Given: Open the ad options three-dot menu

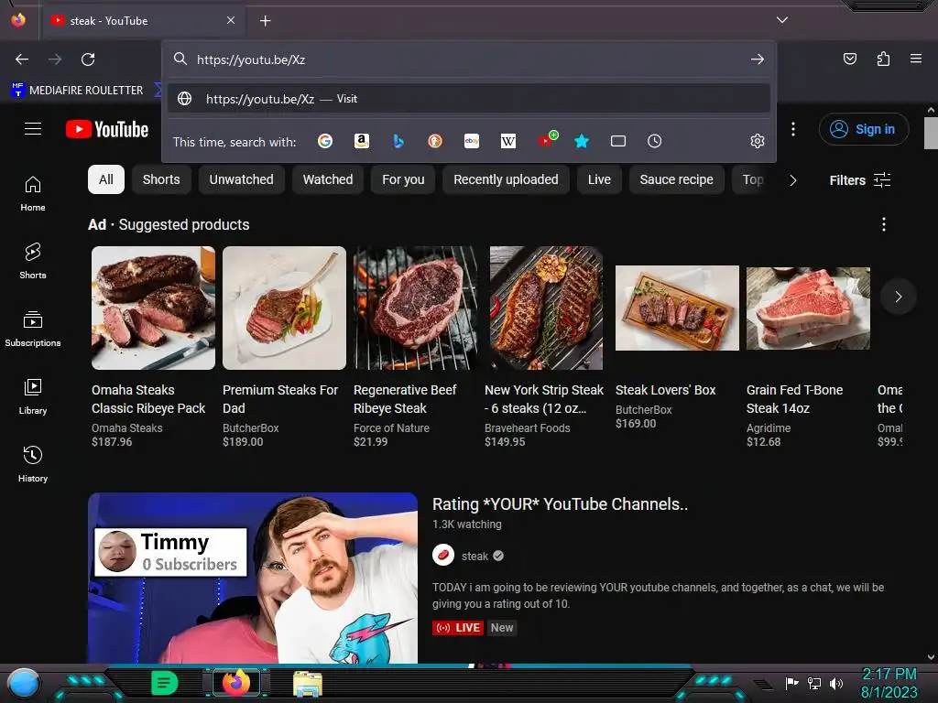Looking at the screenshot, I should pos(884,224).
